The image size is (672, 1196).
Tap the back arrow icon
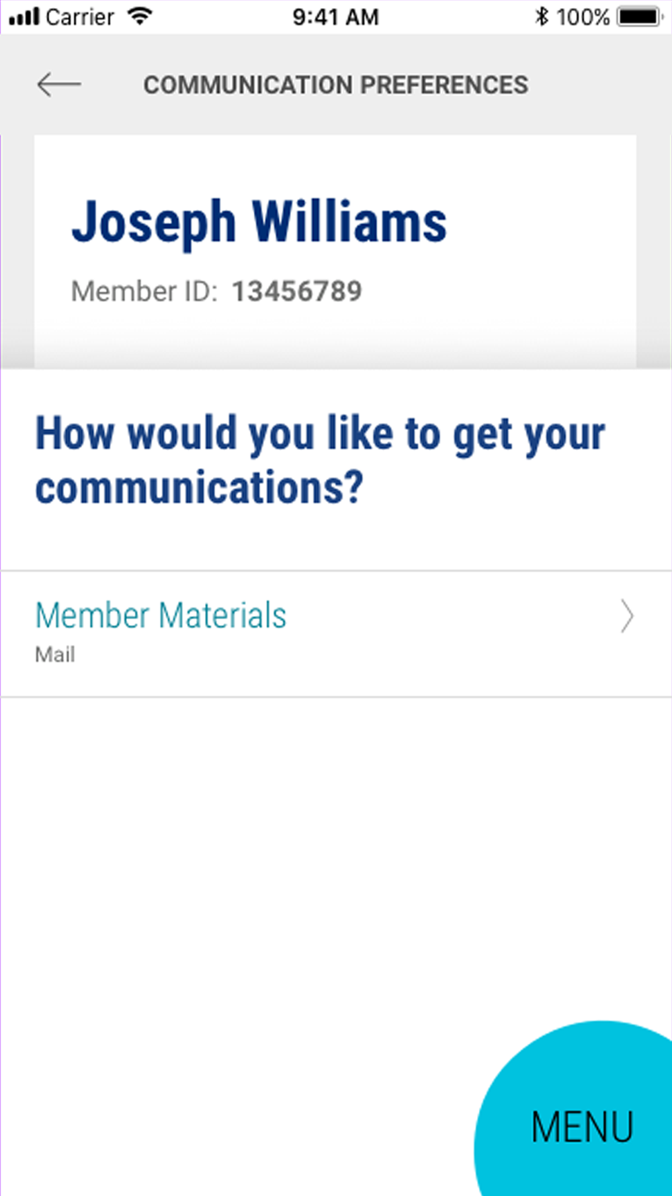click(59, 85)
